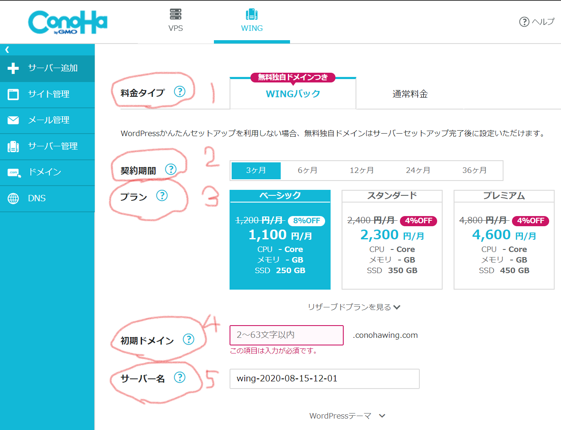The width and height of the screenshot is (561, 430).
Task: Open サーバー管理 in the sidebar
Action: tap(47, 146)
